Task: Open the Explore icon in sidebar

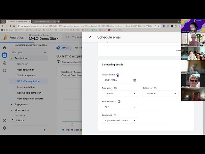Action: click(x=4, y=63)
